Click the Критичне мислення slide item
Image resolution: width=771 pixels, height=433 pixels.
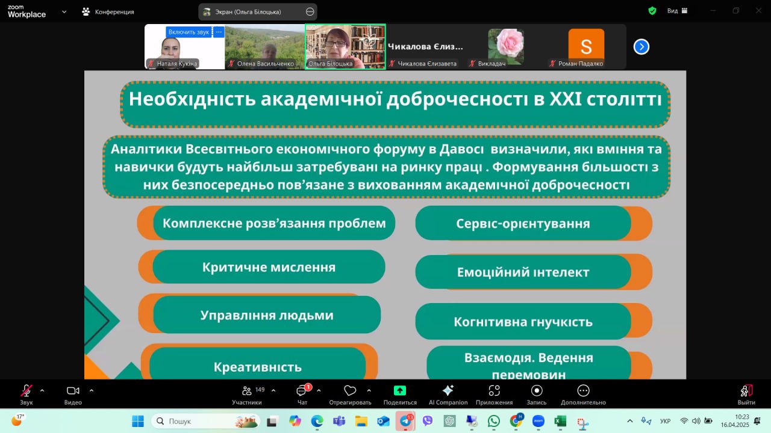269,267
